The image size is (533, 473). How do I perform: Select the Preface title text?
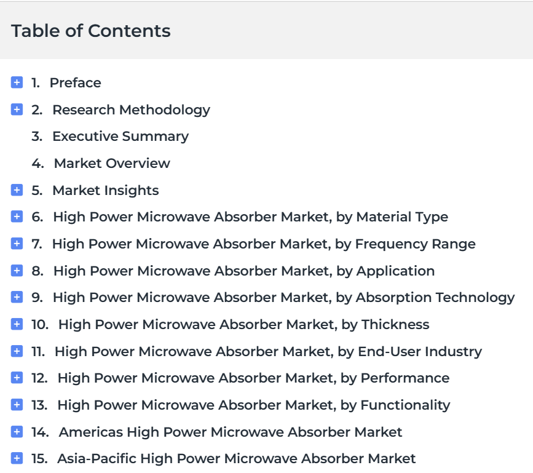coord(76,82)
